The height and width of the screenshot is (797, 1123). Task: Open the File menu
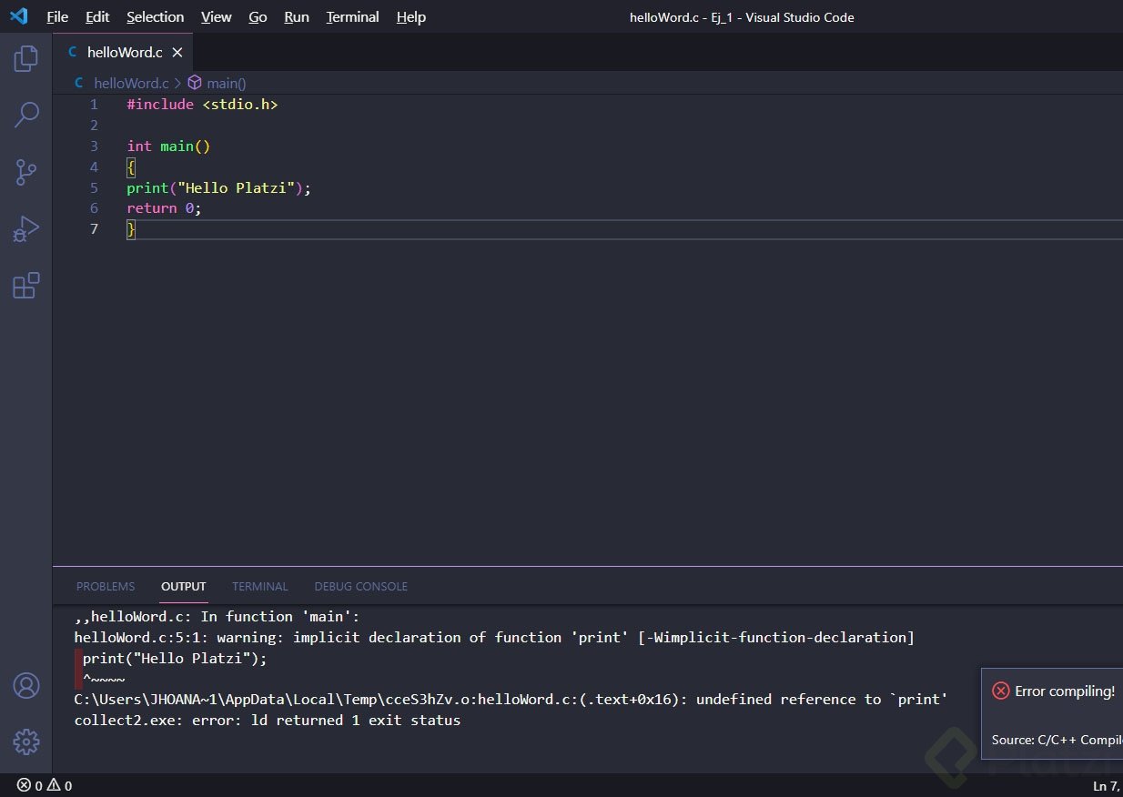(57, 17)
